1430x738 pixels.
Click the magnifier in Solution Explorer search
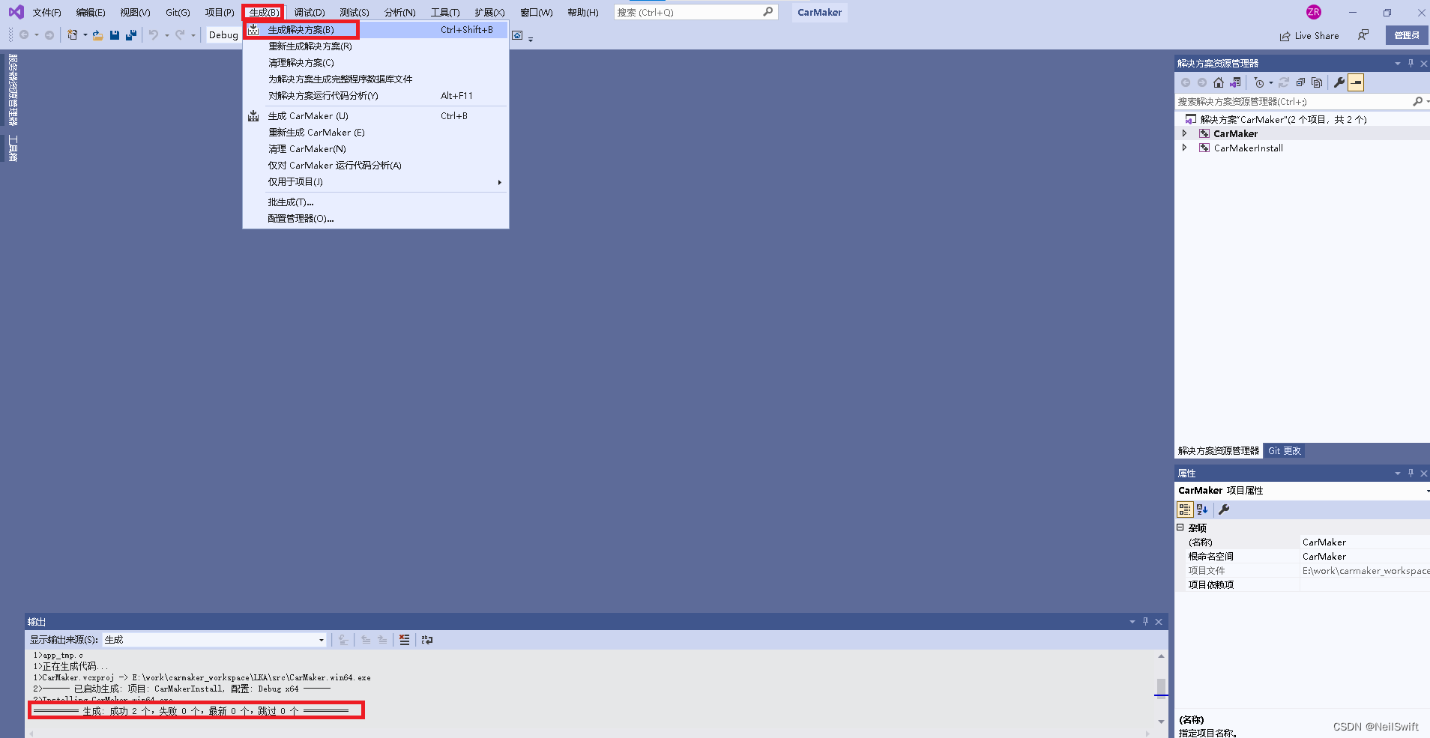[x=1417, y=101]
